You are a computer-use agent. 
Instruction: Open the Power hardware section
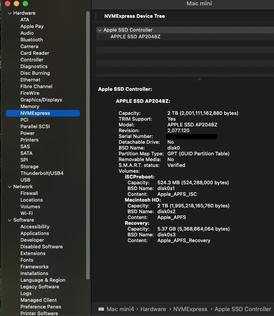coord(28,133)
